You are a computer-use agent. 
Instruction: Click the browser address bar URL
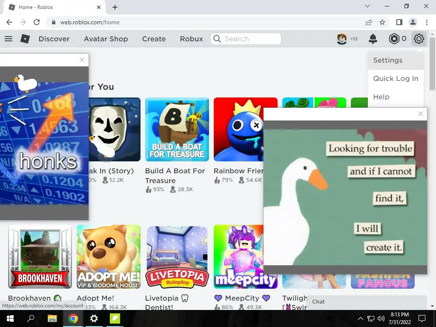90,22
